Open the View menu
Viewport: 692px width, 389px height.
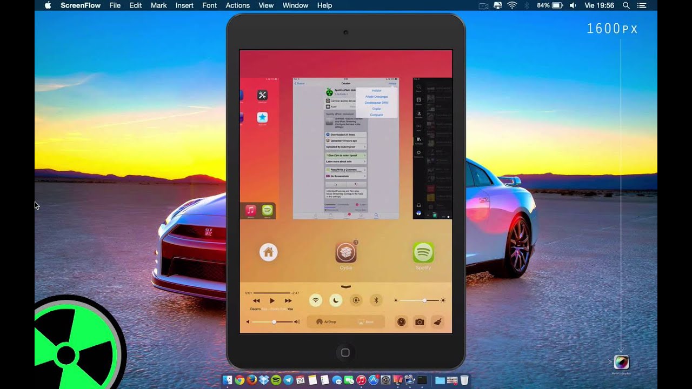tap(266, 5)
